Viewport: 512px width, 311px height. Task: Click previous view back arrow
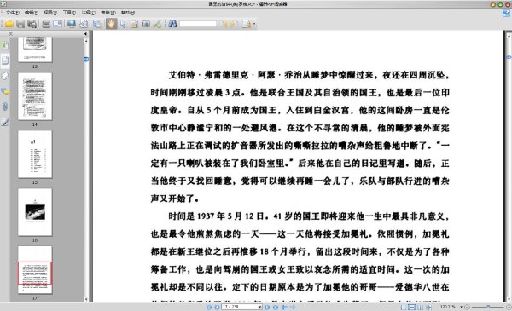[284, 307]
